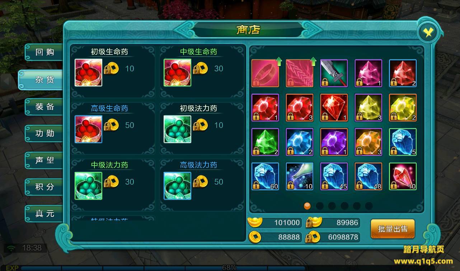Go to the second inventory page dot
The image size is (460, 271).
pyautogui.click(x=319, y=206)
